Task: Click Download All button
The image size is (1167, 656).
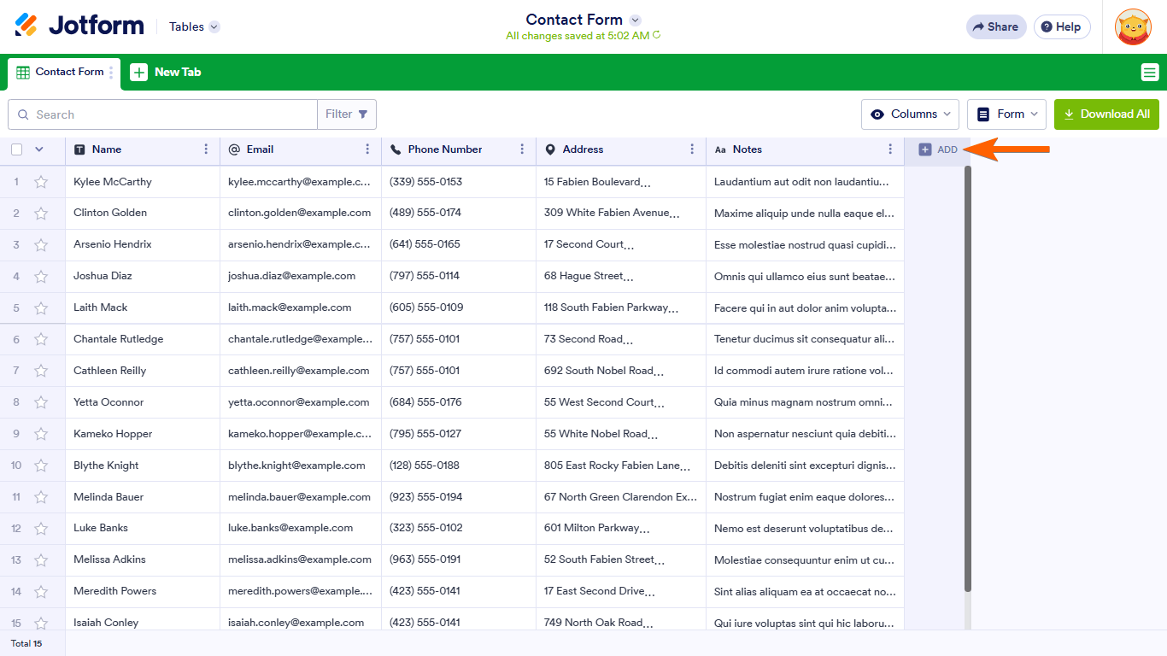Action: pyautogui.click(x=1106, y=114)
